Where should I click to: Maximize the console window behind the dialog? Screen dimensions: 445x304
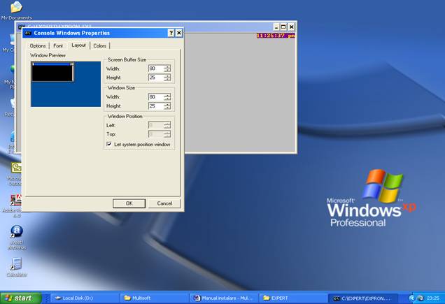click(283, 27)
